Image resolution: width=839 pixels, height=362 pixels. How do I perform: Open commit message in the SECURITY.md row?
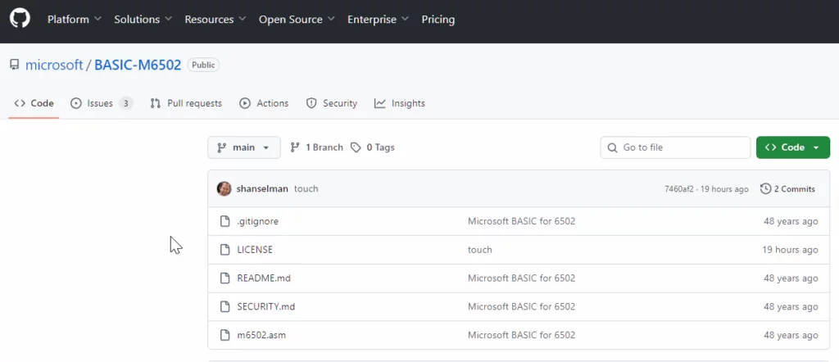point(522,307)
